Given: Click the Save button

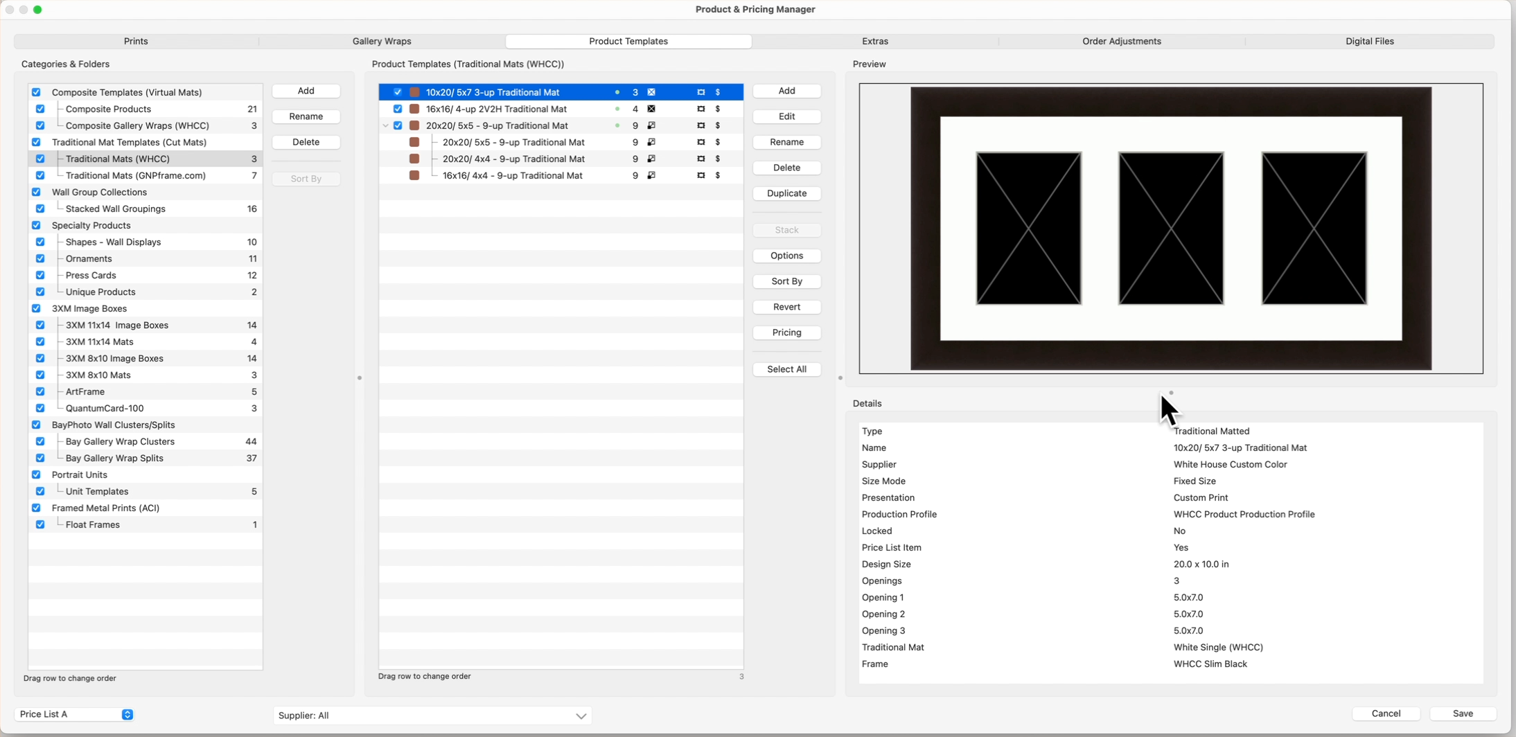Looking at the screenshot, I should pos(1462,713).
